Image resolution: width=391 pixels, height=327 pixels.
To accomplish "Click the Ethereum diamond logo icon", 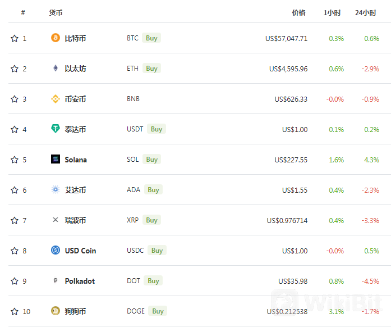I will point(56,68).
